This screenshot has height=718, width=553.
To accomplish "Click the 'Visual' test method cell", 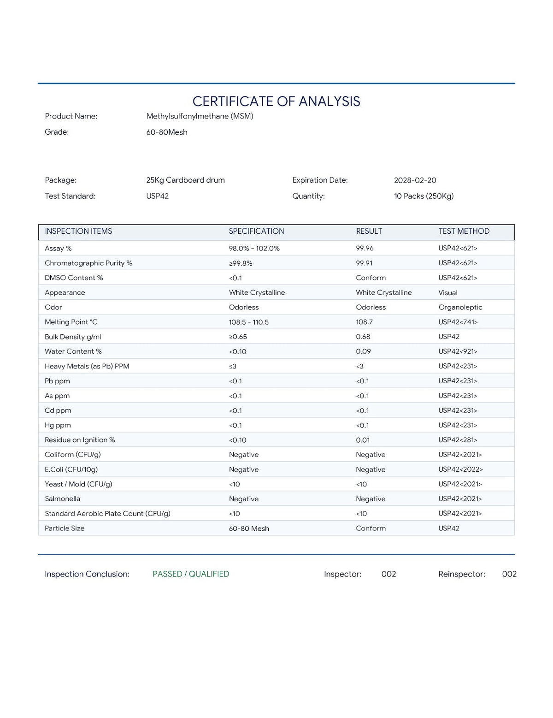I will 448,293.
